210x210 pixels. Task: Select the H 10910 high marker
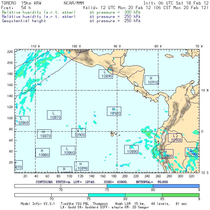tap(152, 80)
